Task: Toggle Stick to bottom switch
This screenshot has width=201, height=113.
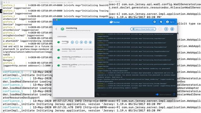Action: point(157,94)
